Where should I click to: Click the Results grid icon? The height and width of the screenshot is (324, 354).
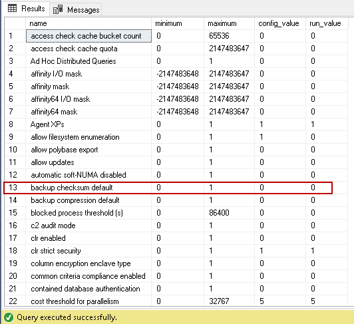coord(12,9)
